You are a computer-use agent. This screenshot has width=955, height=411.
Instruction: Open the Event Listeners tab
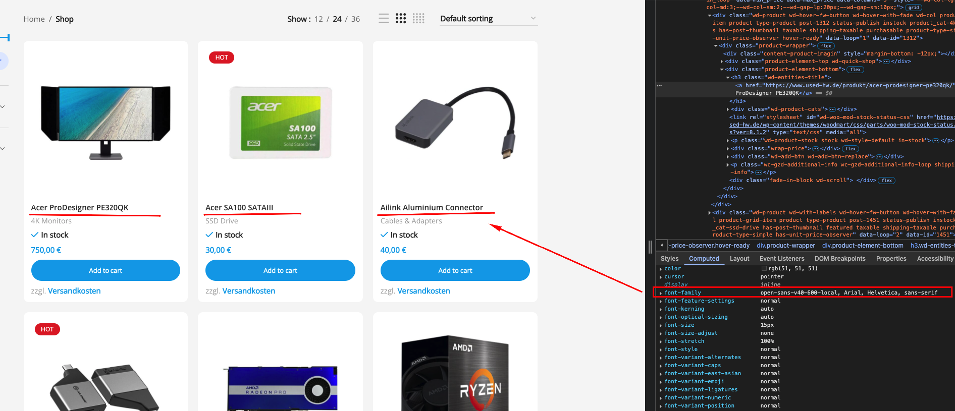(x=782, y=259)
